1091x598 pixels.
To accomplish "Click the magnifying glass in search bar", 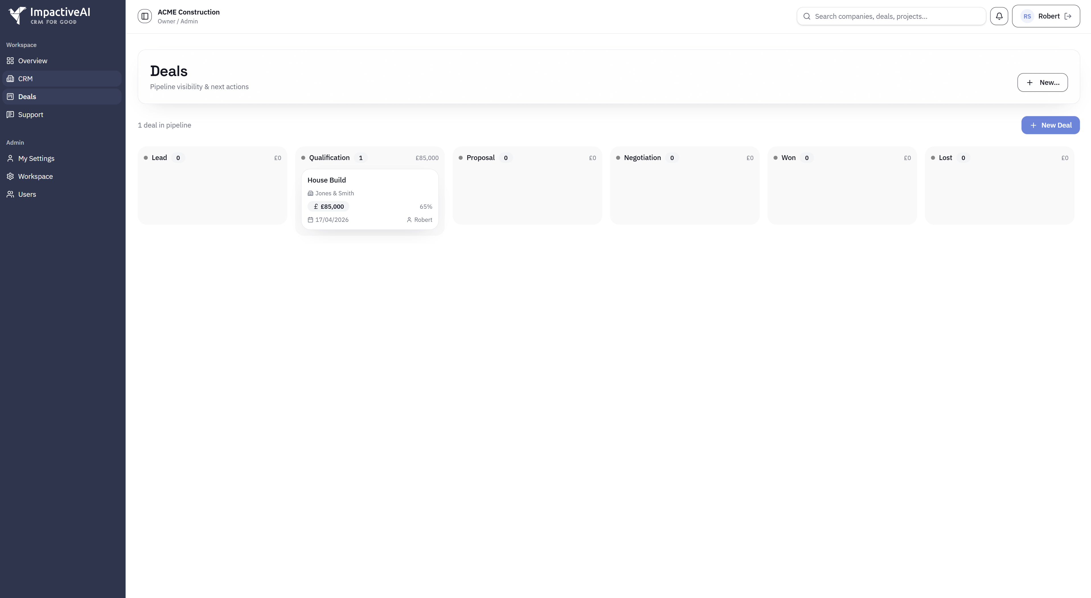I will 807,16.
